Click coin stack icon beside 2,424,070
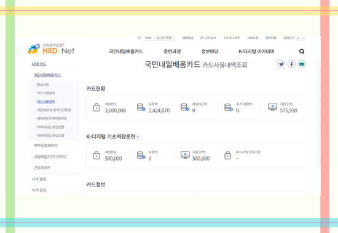The image size is (338, 233). [141, 107]
